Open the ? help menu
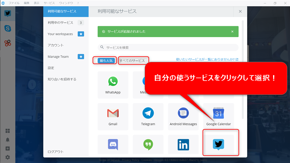290x163 pixels. click(78, 3)
